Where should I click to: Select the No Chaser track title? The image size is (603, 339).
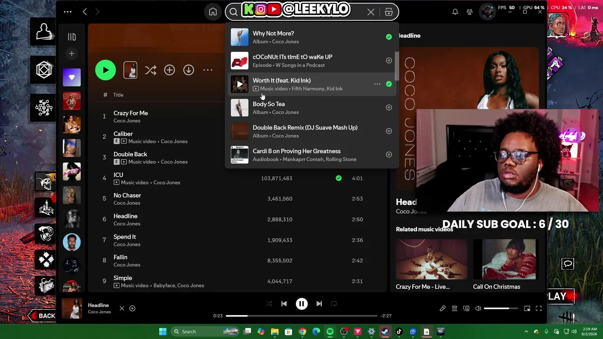pyautogui.click(x=127, y=195)
